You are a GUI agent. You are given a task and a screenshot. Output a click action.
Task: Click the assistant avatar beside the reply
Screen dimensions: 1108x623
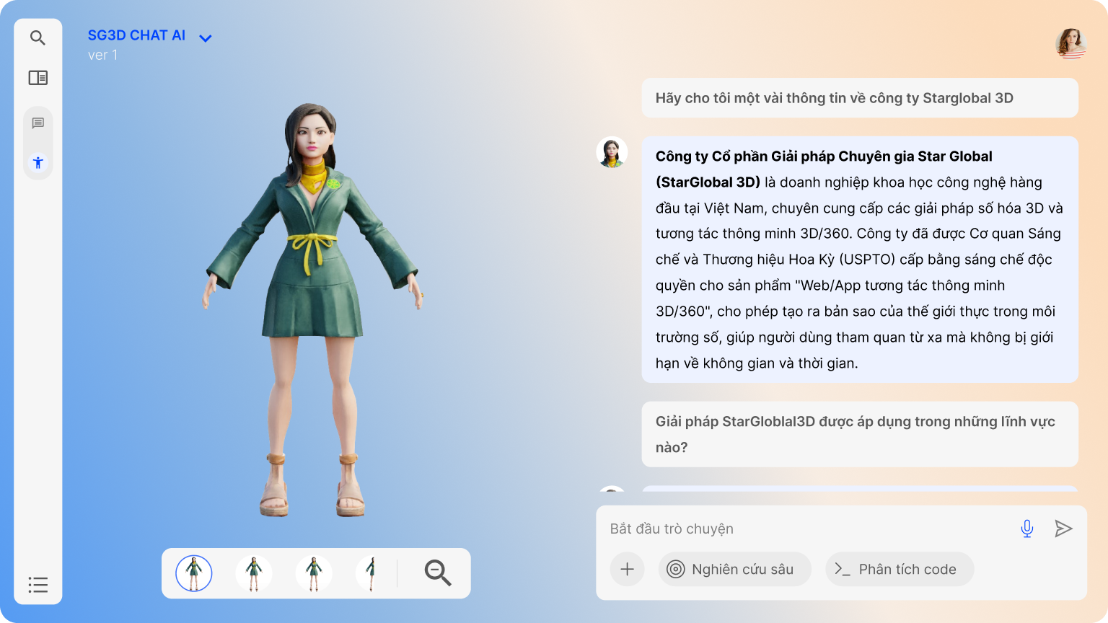coord(612,153)
